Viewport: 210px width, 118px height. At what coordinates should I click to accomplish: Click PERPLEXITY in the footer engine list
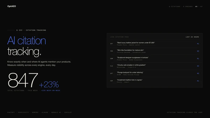(x=23, y=112)
